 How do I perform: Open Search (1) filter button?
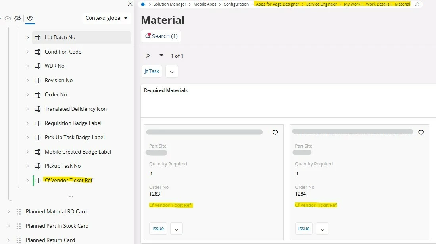pyautogui.click(x=161, y=36)
